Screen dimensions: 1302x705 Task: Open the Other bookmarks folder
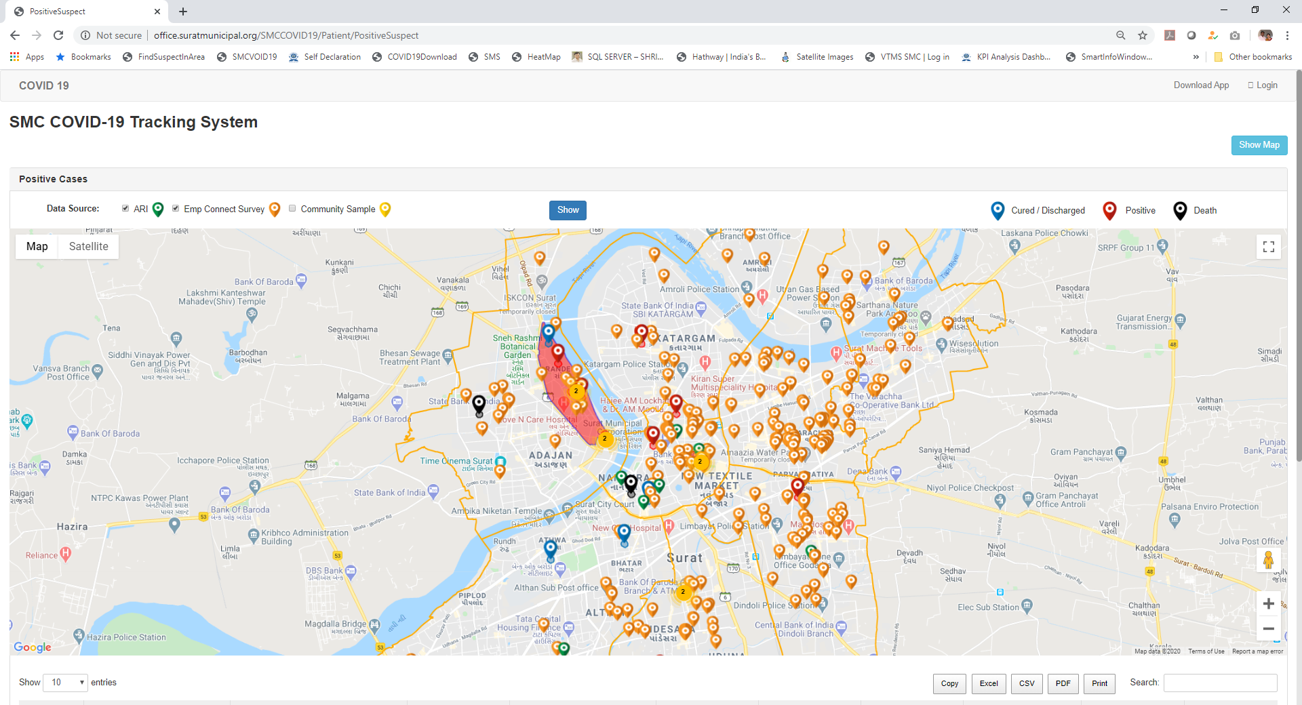[1253, 57]
